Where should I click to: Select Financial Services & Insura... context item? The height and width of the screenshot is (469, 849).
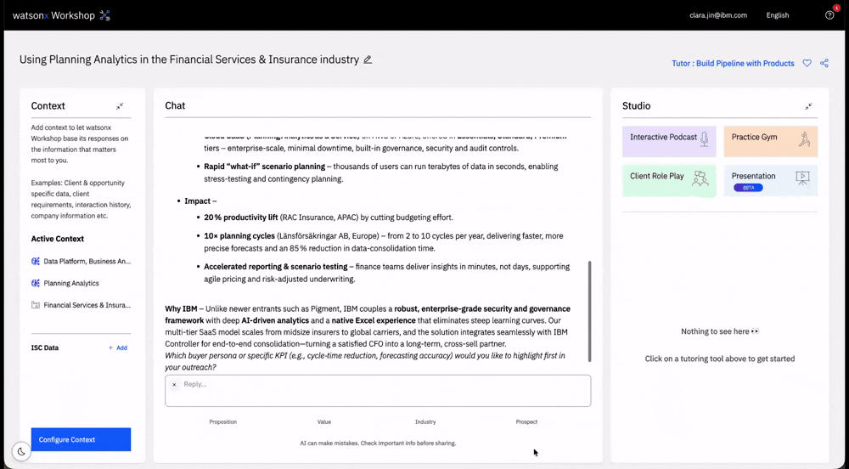82,305
